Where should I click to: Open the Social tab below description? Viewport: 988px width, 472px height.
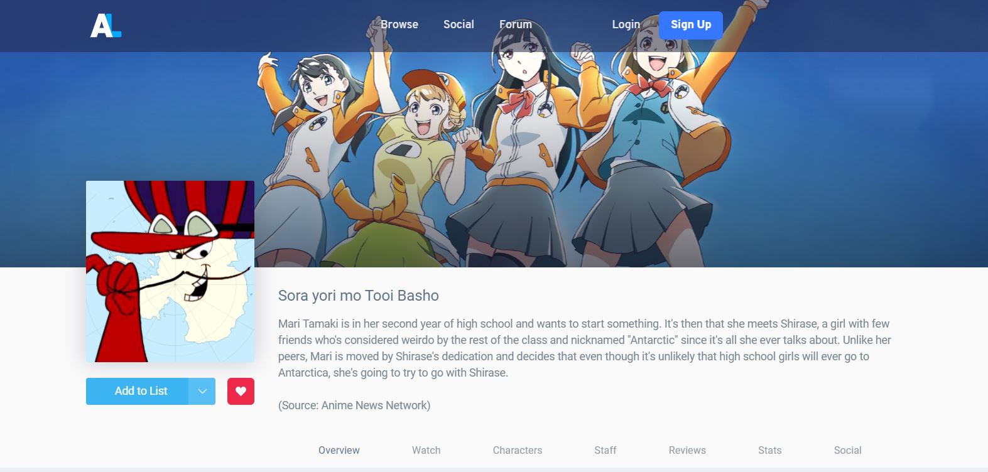(x=848, y=450)
